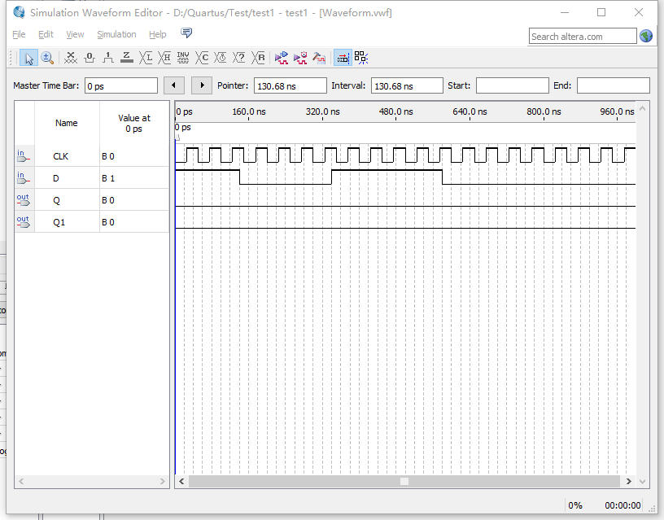The image size is (664, 520).
Task: Open the Help menu
Action: [x=158, y=34]
